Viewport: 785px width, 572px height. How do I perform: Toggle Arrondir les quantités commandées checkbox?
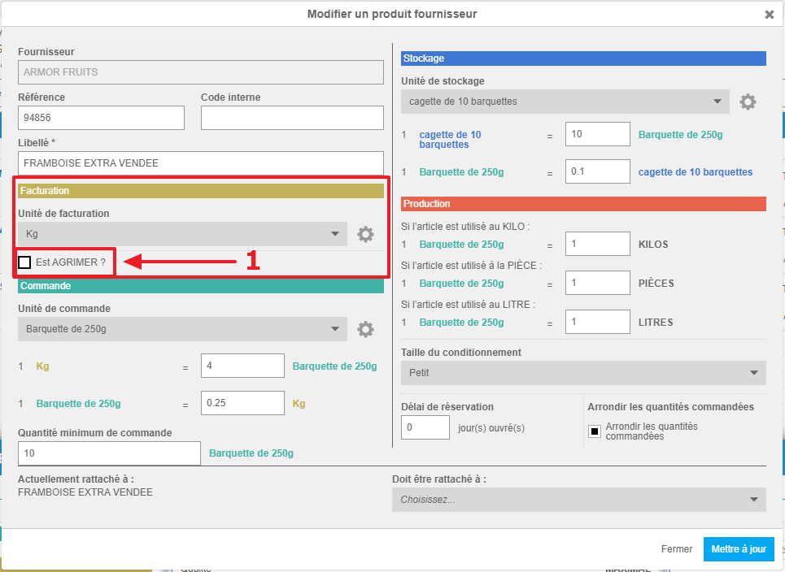[595, 431]
